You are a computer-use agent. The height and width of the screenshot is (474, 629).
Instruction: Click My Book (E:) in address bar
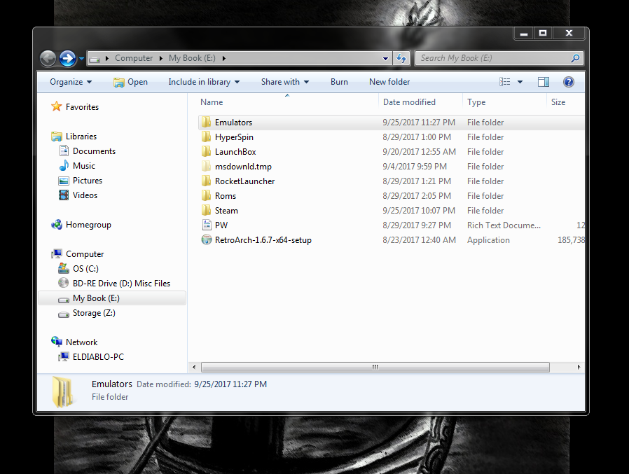(x=192, y=58)
